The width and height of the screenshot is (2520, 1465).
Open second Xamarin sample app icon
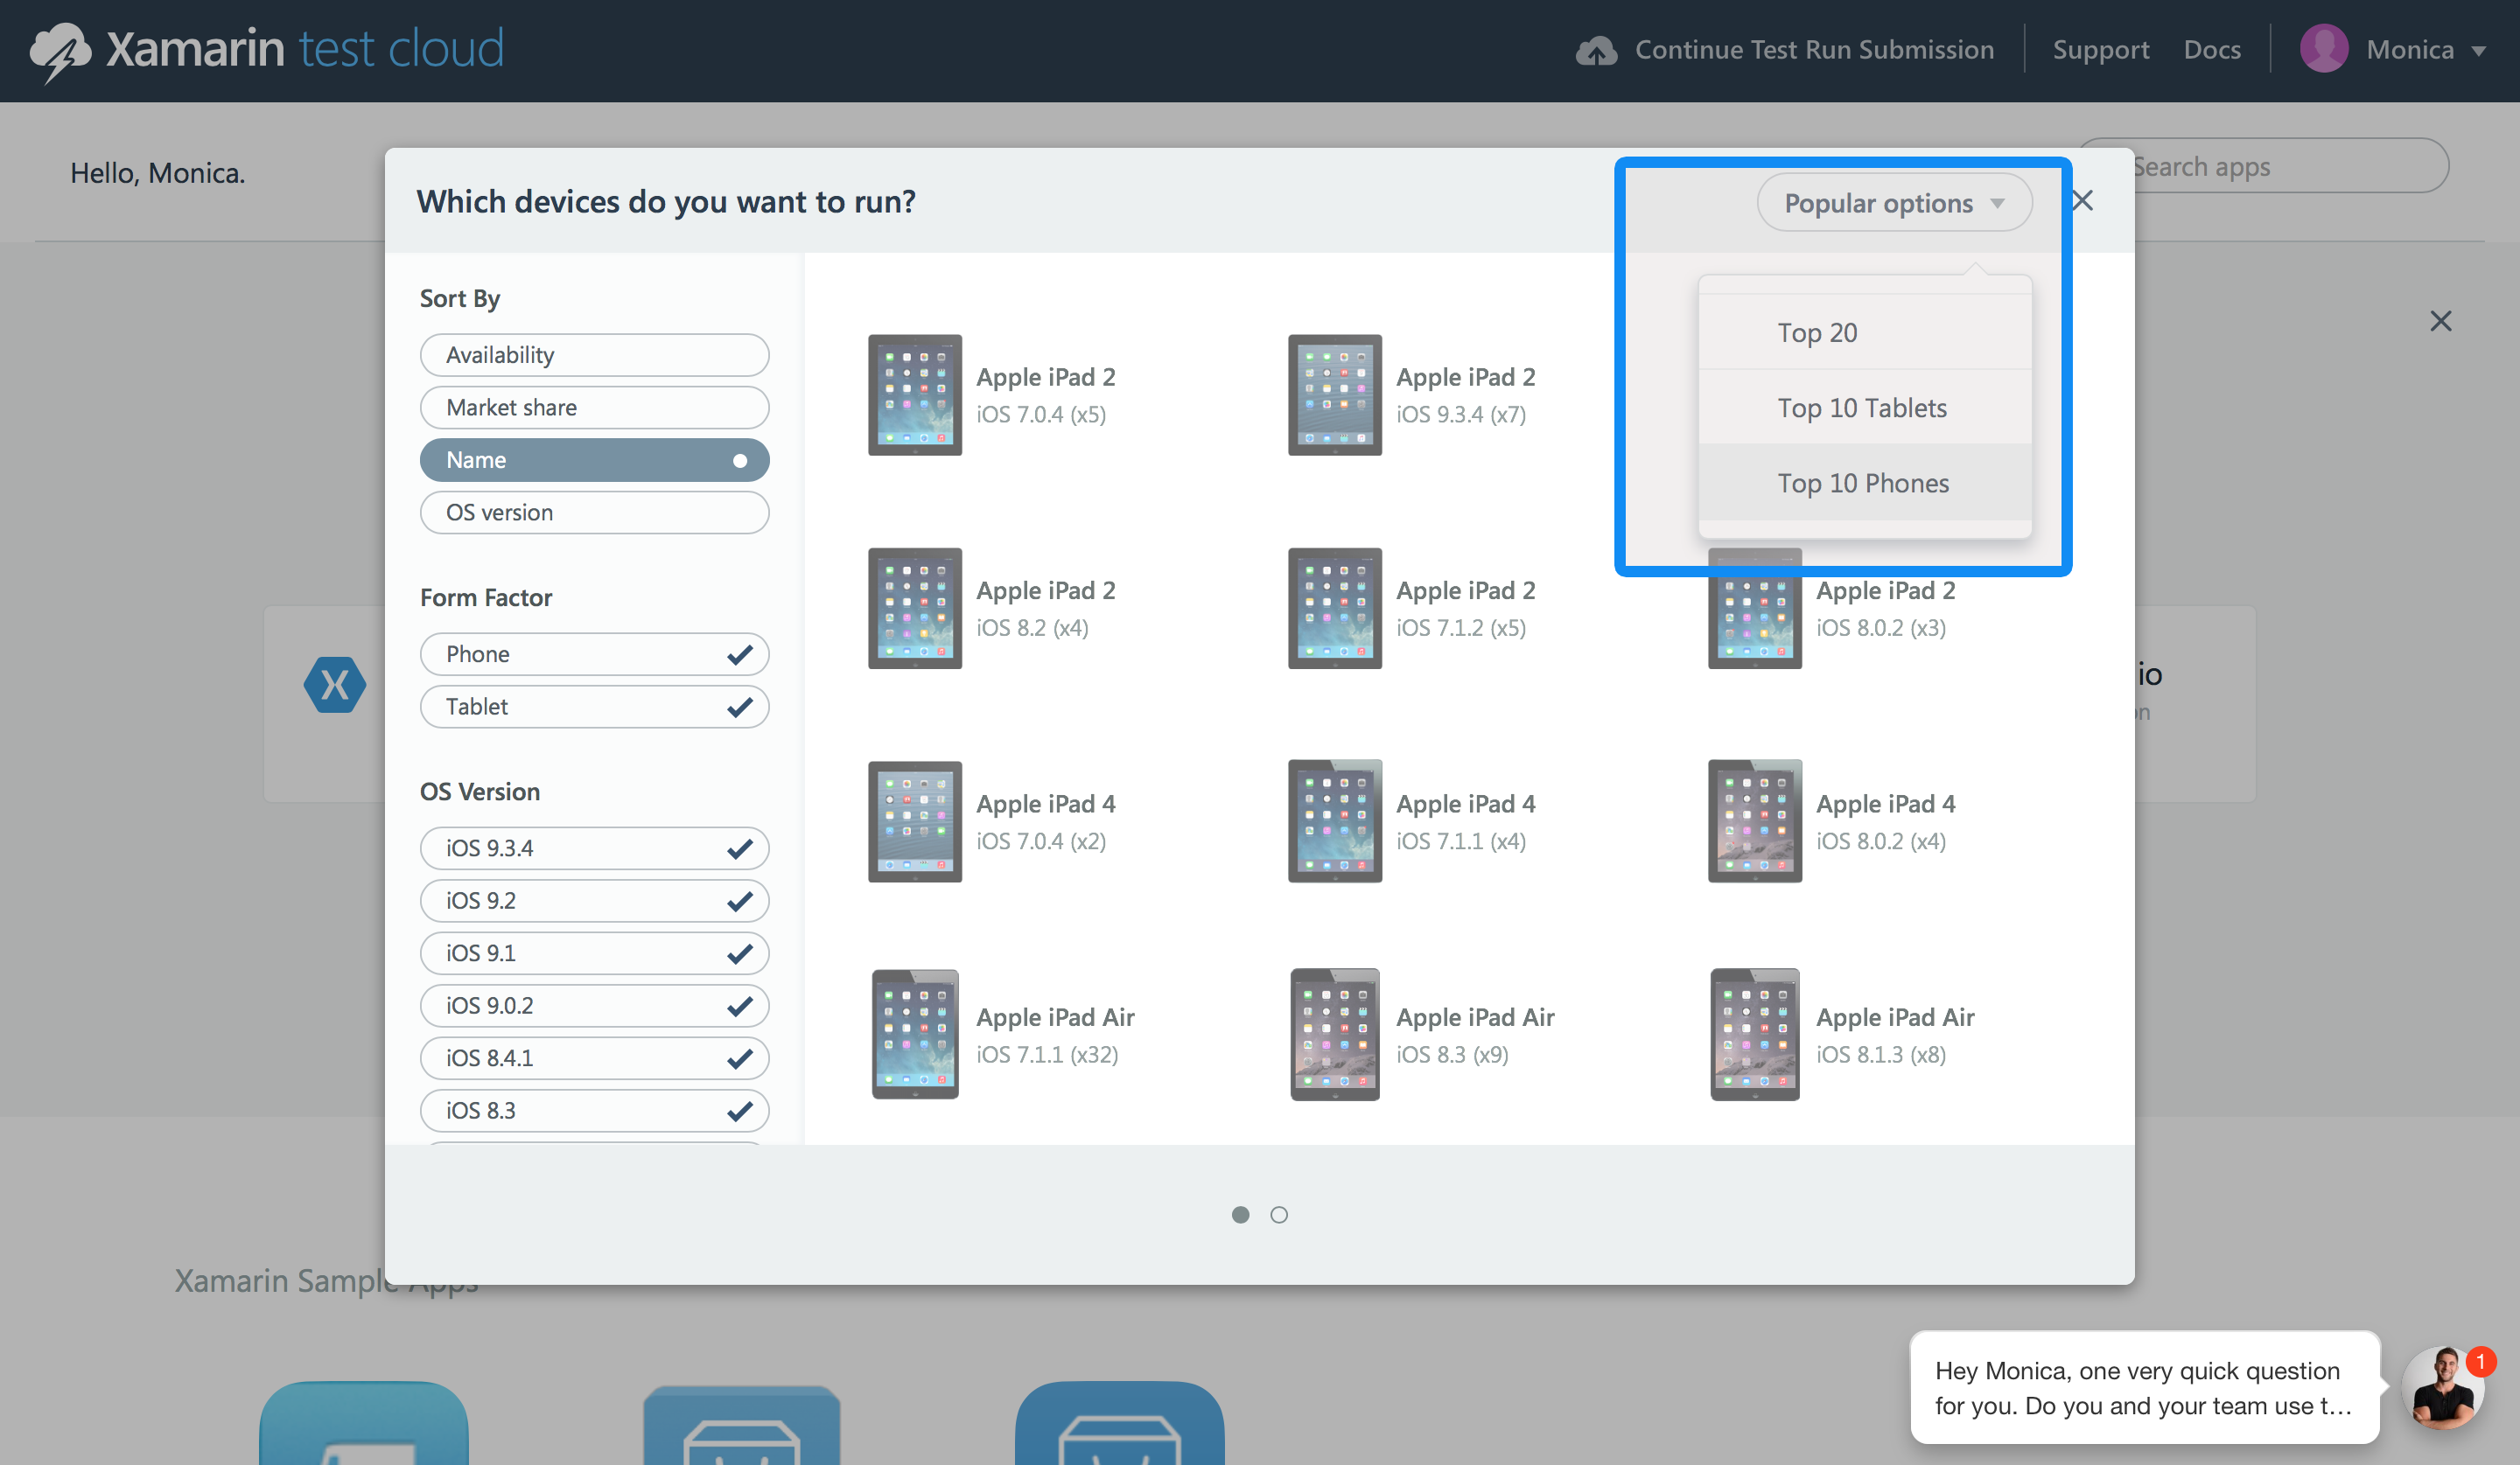click(x=741, y=1424)
